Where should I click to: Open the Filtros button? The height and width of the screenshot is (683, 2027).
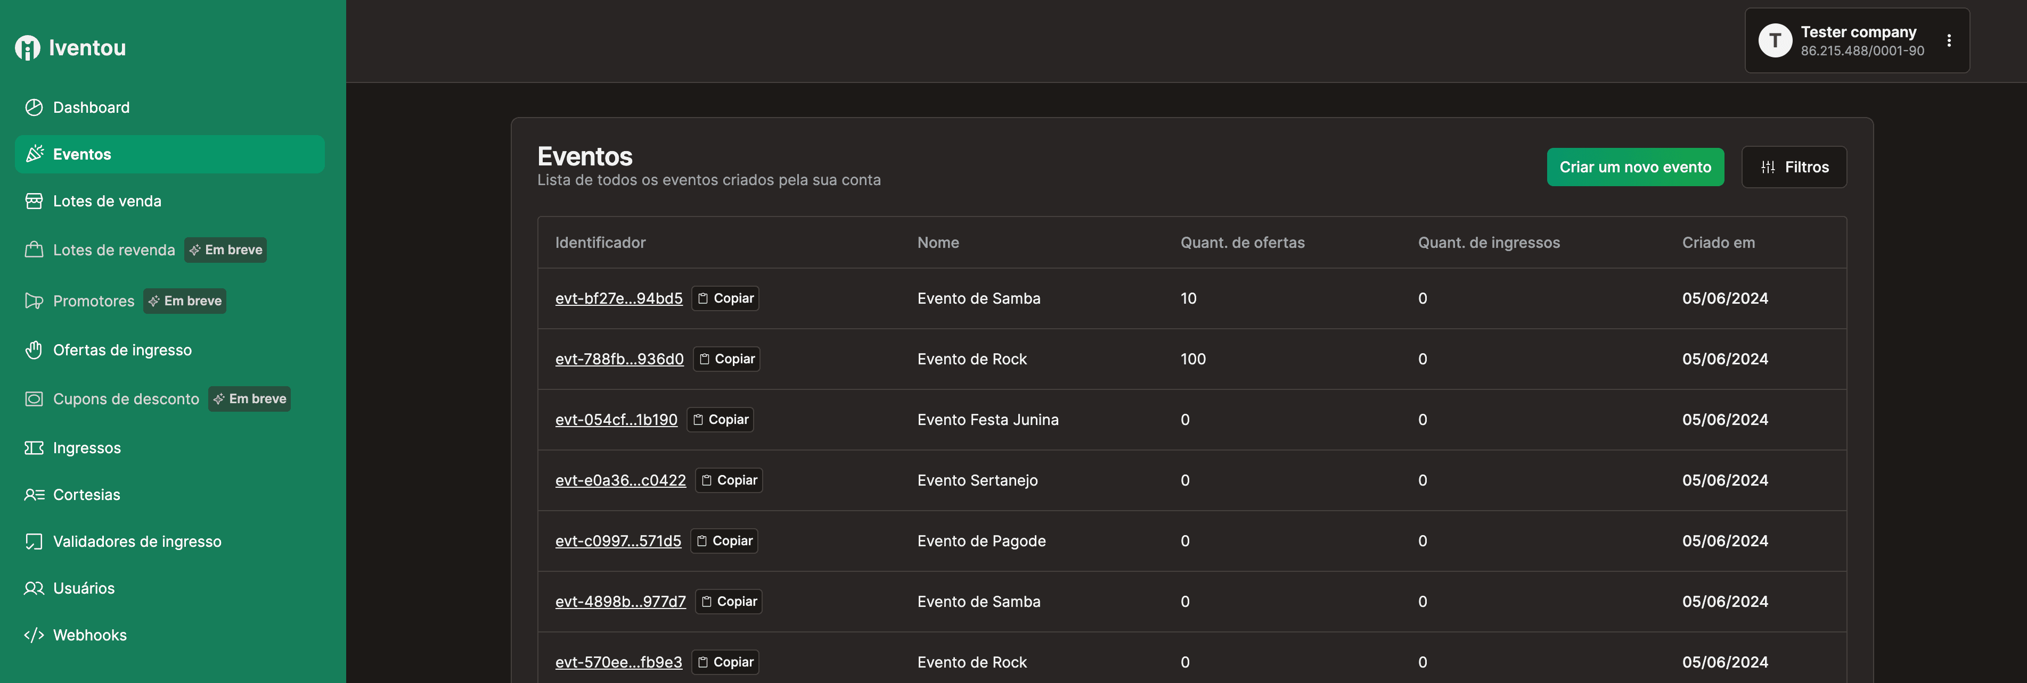pyautogui.click(x=1794, y=168)
